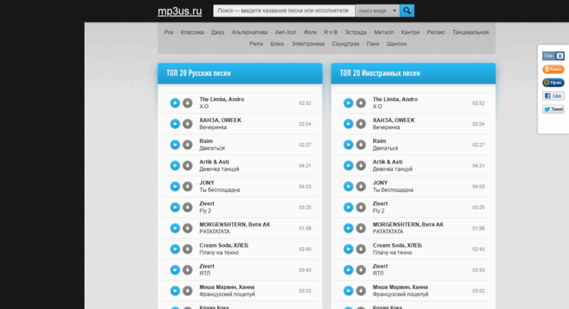
Task: Open the Рок genre
Action: click(x=168, y=32)
